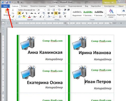This screenshot has width=126, height=101.
Task: Open the Шрифт dialog launcher
Action: tap(45, 20)
